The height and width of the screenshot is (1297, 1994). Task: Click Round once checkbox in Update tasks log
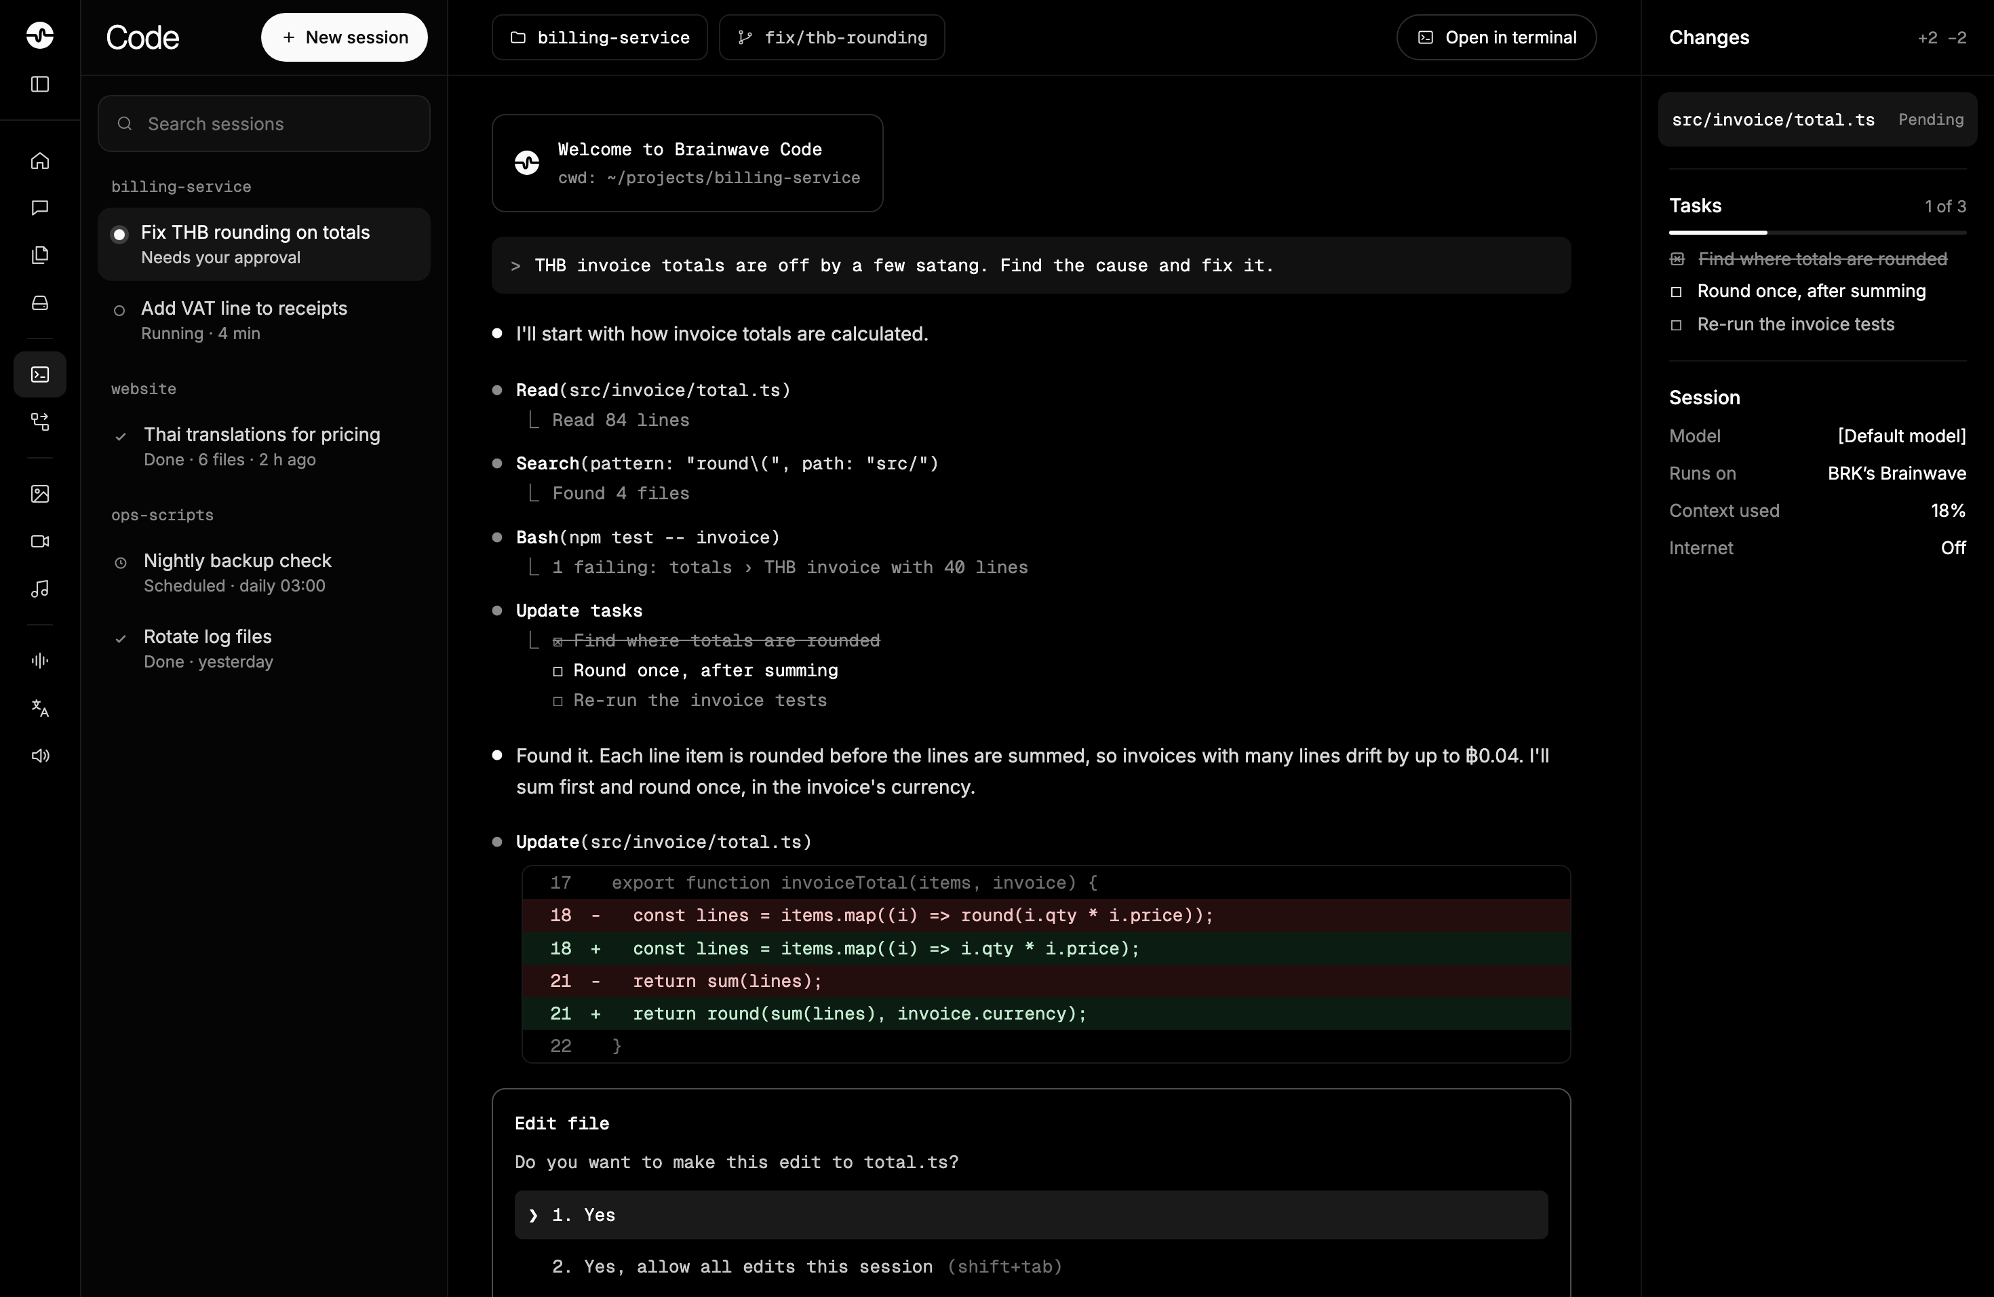pos(558,672)
